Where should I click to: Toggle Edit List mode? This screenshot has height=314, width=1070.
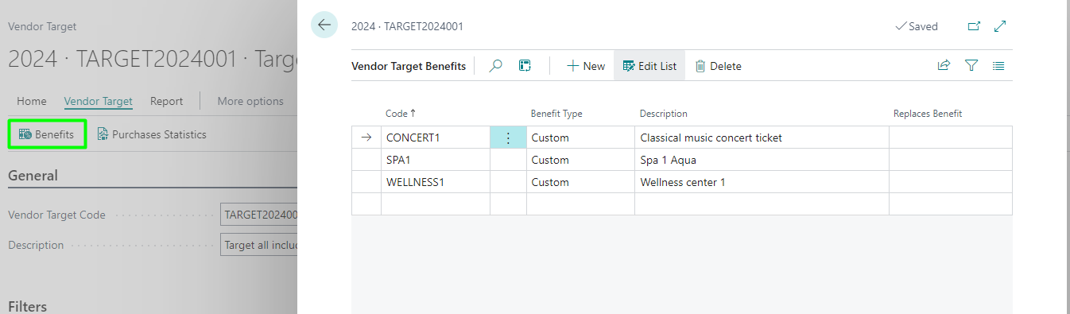coord(649,66)
